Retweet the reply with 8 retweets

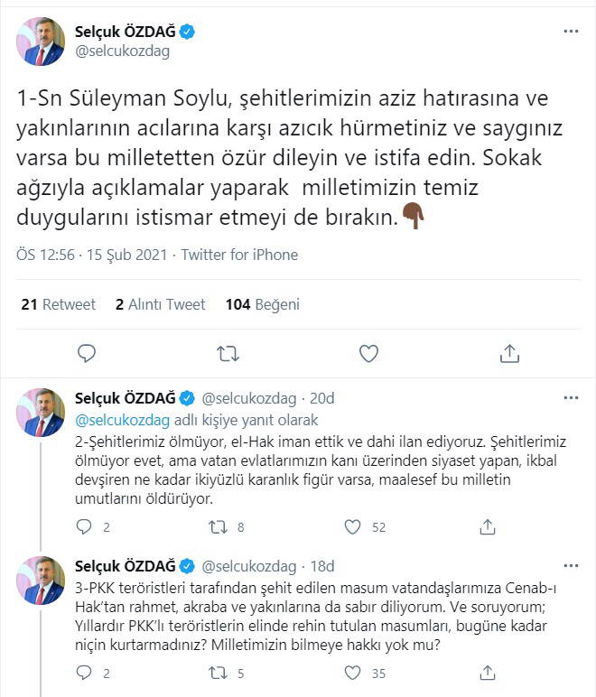pos(219,526)
